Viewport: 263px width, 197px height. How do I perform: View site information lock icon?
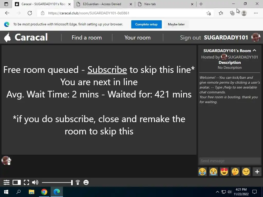click(43, 13)
